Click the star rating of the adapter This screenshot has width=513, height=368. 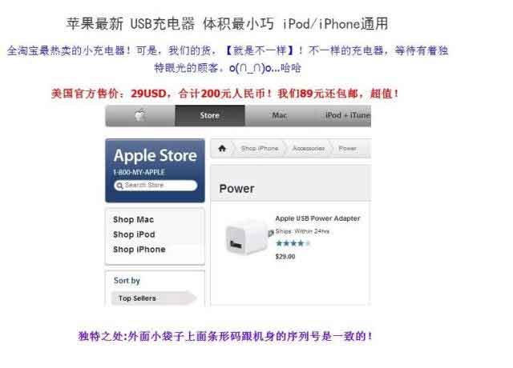click(x=293, y=243)
